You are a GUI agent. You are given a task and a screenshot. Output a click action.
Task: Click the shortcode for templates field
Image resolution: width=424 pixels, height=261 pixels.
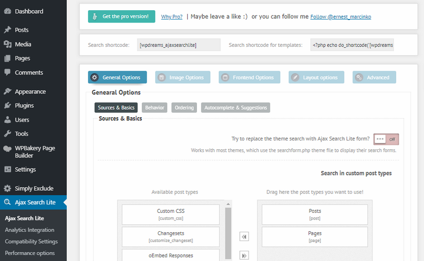tap(352, 45)
